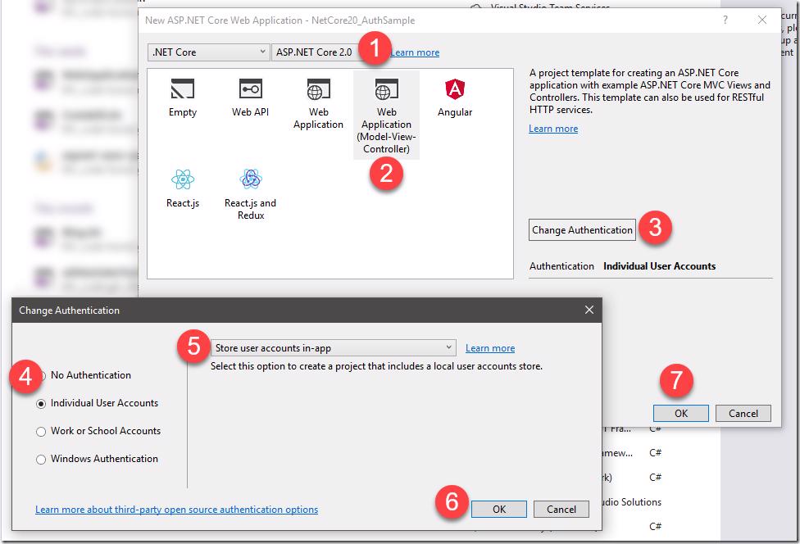Pick the Web Application template
The width and height of the screenshot is (800, 544).
[318, 104]
